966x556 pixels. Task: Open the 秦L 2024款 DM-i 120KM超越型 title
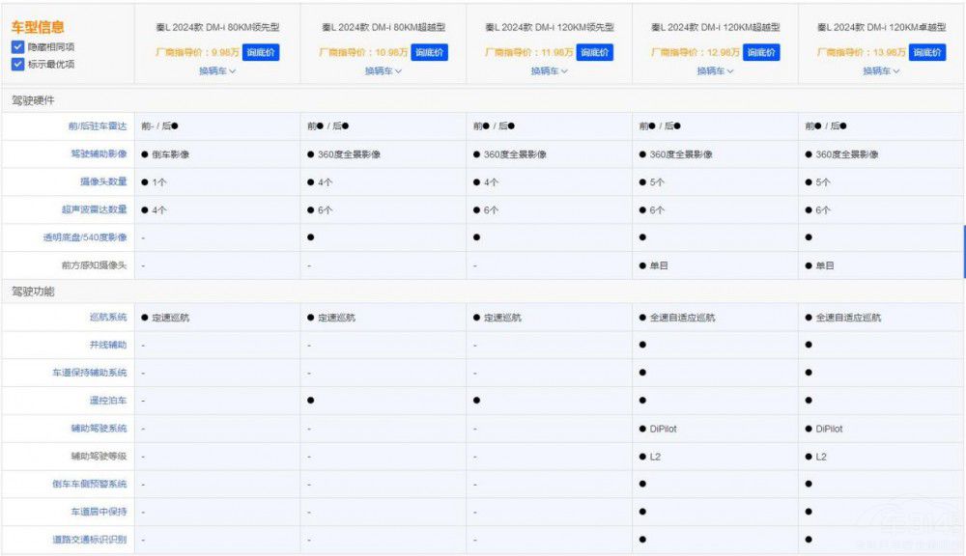coord(715,28)
